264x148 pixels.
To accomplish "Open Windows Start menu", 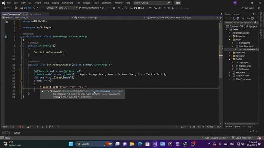I will (x=71, y=144).
